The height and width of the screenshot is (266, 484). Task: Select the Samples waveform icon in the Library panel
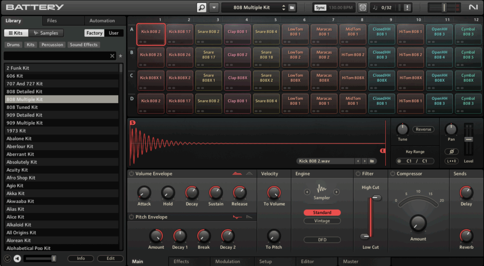coord(35,33)
